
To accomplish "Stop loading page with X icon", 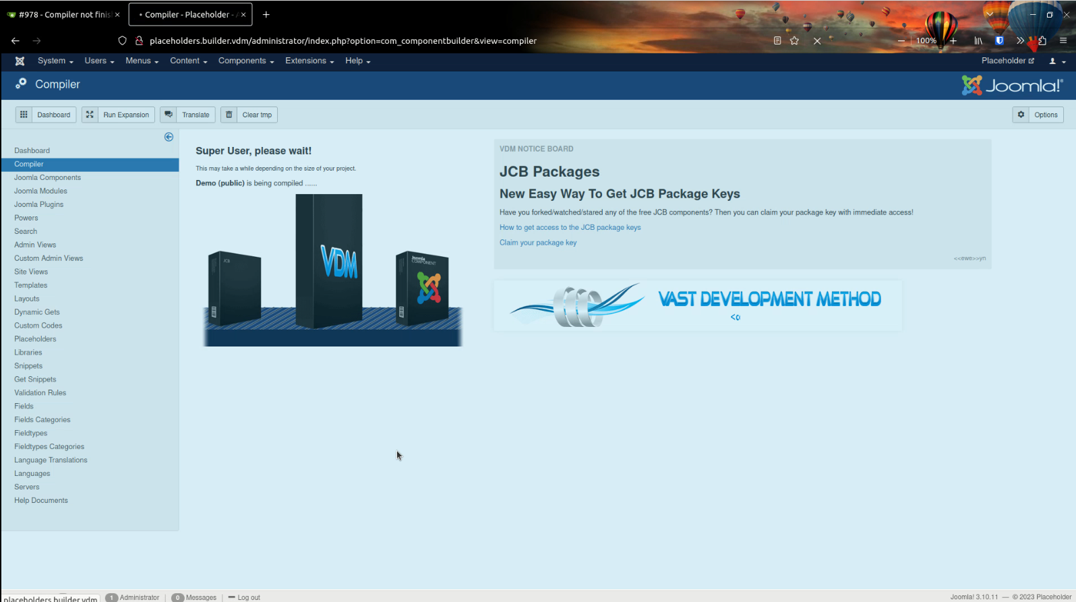I will pyautogui.click(x=817, y=40).
